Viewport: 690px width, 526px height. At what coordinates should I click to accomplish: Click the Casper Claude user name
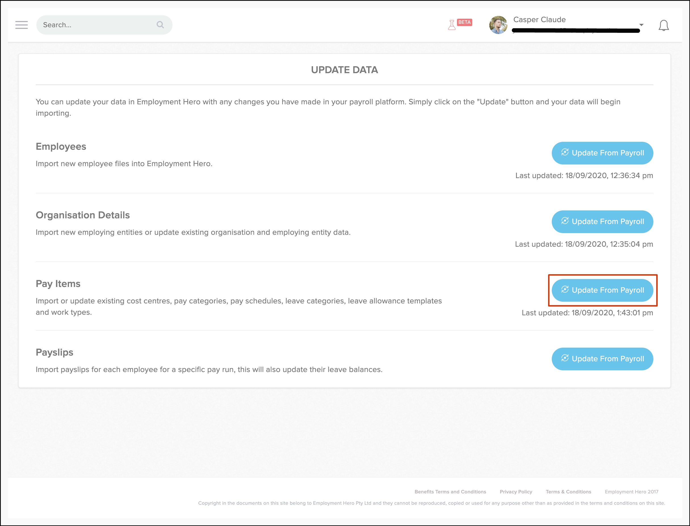tap(539, 19)
